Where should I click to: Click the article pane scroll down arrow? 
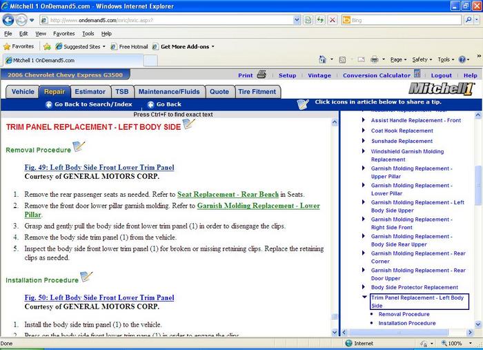[335, 332]
